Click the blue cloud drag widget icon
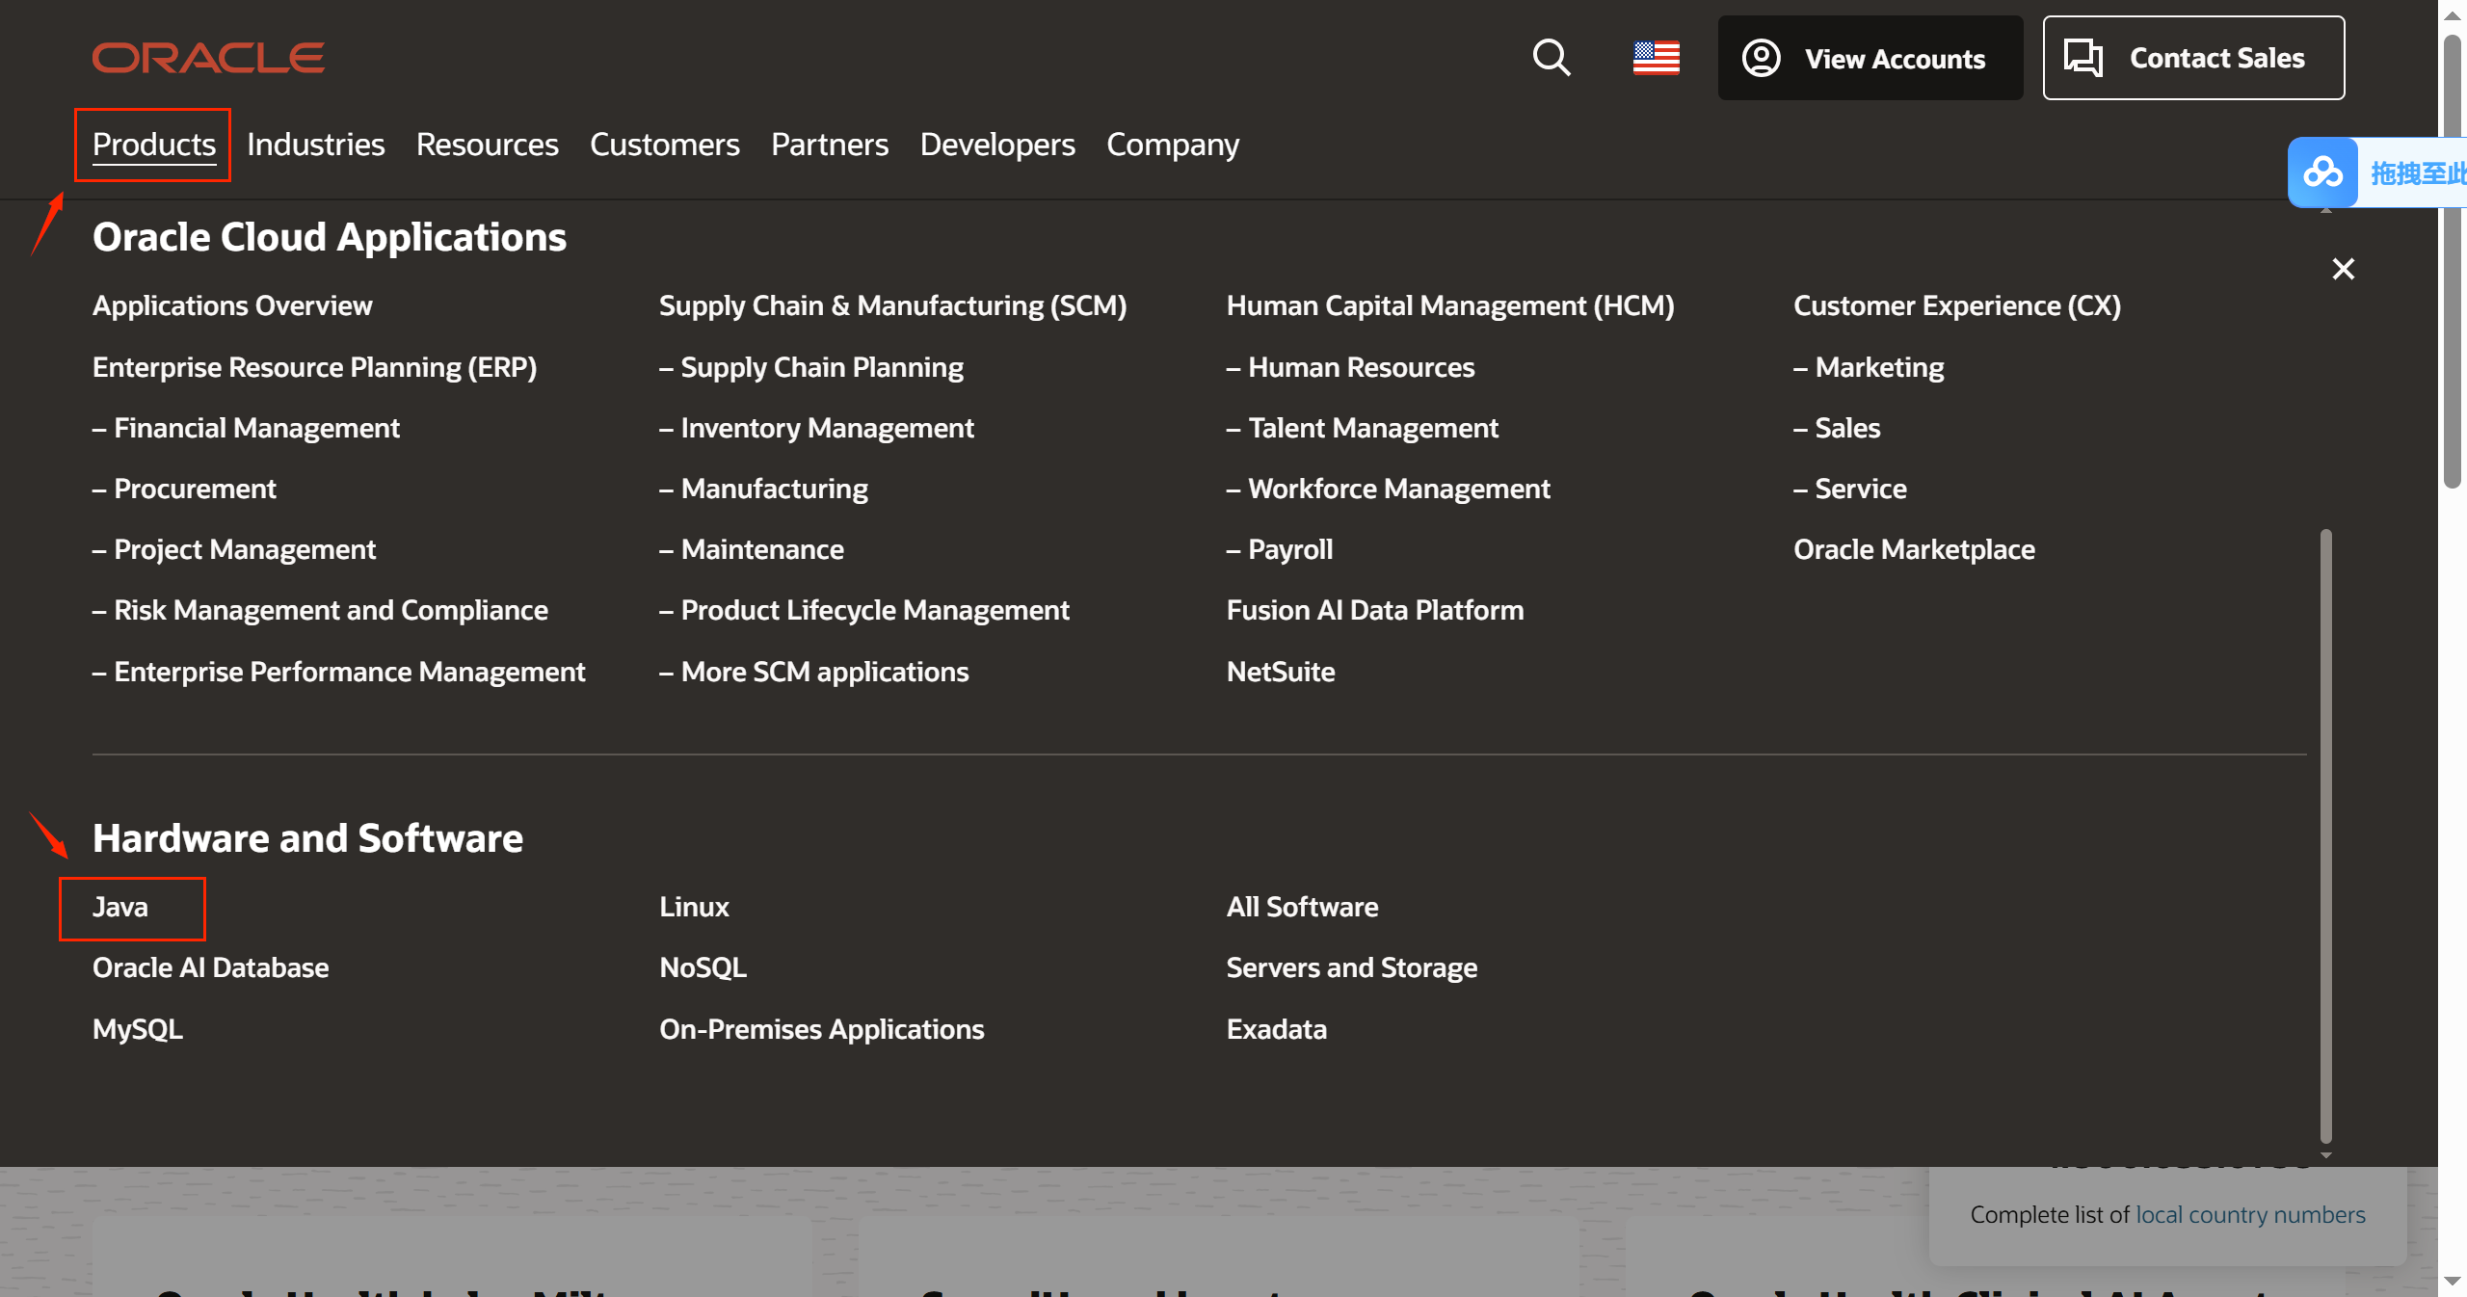This screenshot has height=1297, width=2467. (x=2323, y=173)
